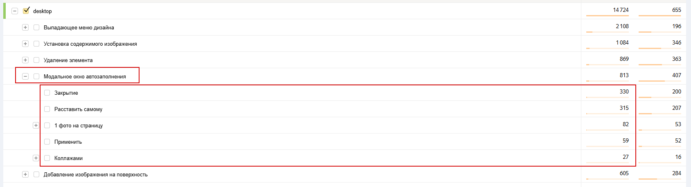Collapse the desktop tree row
691x187 pixels.
point(15,11)
